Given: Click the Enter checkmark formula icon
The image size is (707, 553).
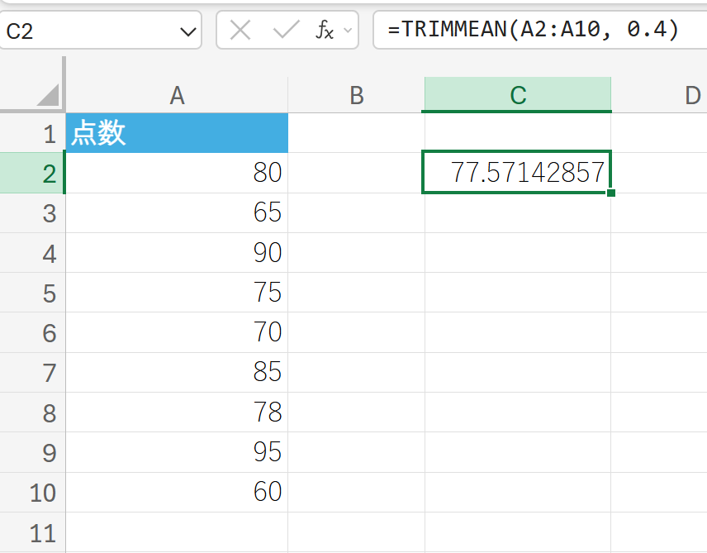Looking at the screenshot, I should 286,31.
